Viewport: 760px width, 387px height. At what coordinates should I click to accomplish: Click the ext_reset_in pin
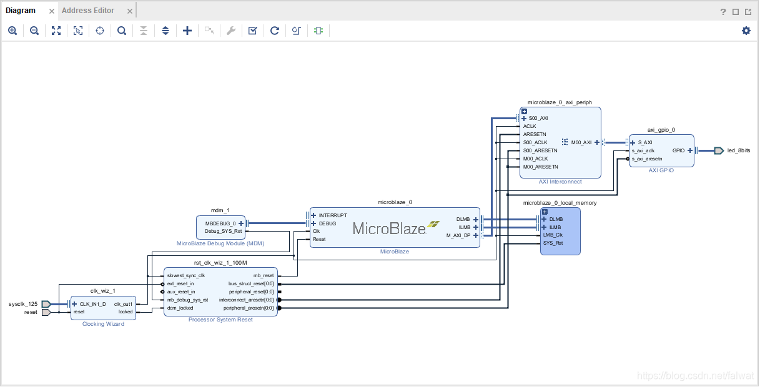pyautogui.click(x=181, y=283)
